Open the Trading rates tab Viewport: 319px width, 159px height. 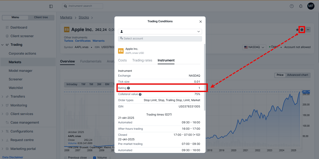click(x=142, y=60)
